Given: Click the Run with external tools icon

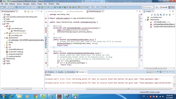Looking at the screenshot, I should (x=65, y=7).
